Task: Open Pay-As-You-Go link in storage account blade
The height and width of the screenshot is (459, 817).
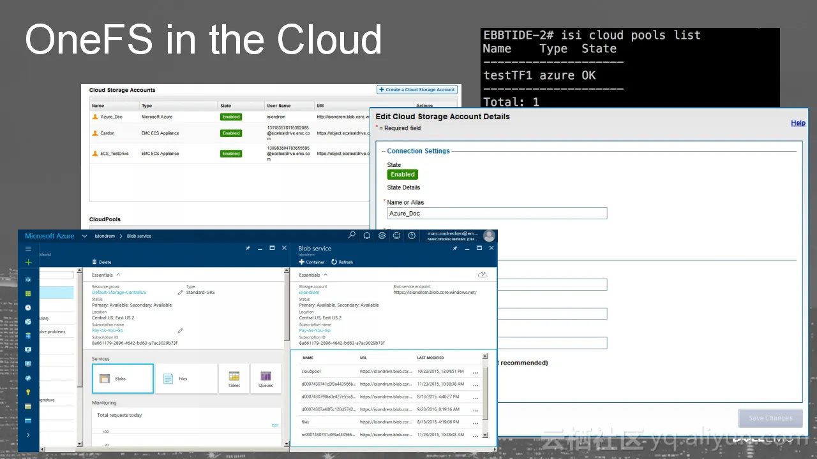Action: 107,331
